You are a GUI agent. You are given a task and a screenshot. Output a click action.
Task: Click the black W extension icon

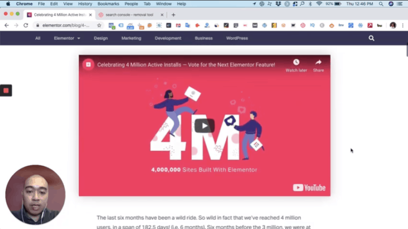(x=293, y=26)
